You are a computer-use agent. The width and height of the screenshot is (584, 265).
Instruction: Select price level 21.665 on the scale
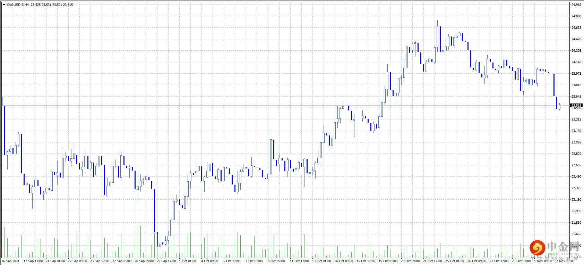click(x=576, y=234)
